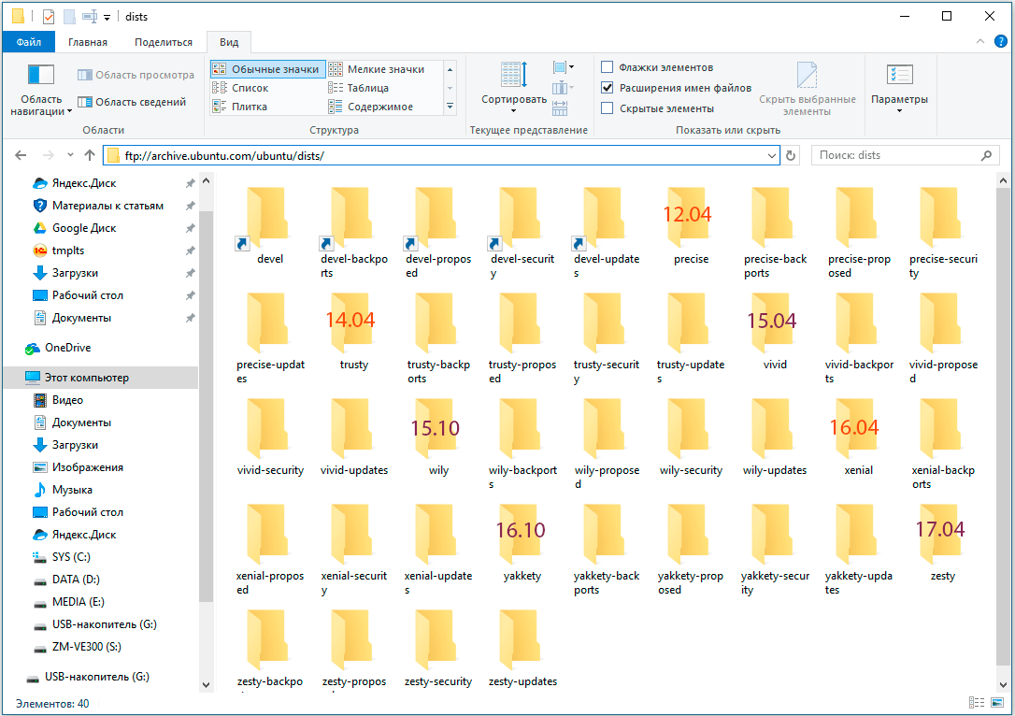Enable the item check boxes (Флажки элементов) option
The image size is (1015, 716).
point(608,67)
